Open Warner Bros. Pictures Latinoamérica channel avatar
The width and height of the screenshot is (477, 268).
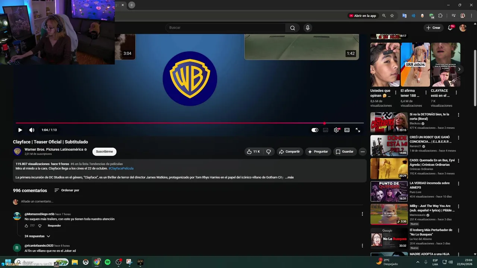pos(17,151)
